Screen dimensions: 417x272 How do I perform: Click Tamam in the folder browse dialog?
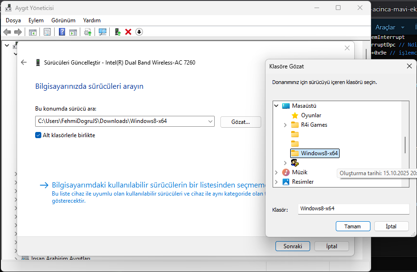(x=353, y=226)
